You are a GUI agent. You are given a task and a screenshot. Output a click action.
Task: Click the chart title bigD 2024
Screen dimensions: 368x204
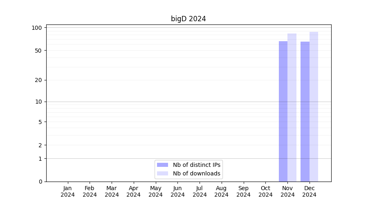click(188, 19)
